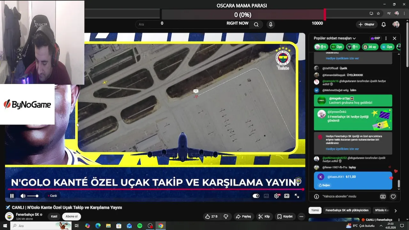The height and width of the screenshot is (230, 409).
Task: Select the gift chip showing 1
Action: pyautogui.click(x=352, y=47)
